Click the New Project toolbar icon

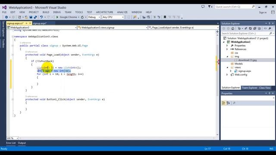[19, 17]
